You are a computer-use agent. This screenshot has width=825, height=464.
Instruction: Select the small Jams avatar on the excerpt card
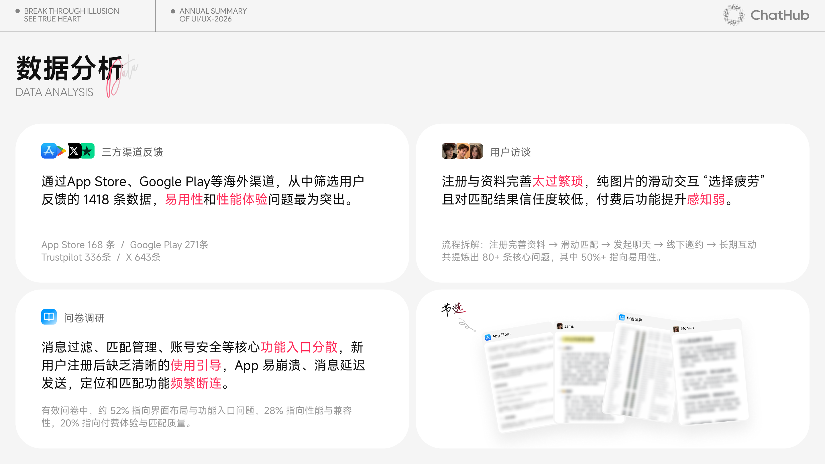click(559, 326)
